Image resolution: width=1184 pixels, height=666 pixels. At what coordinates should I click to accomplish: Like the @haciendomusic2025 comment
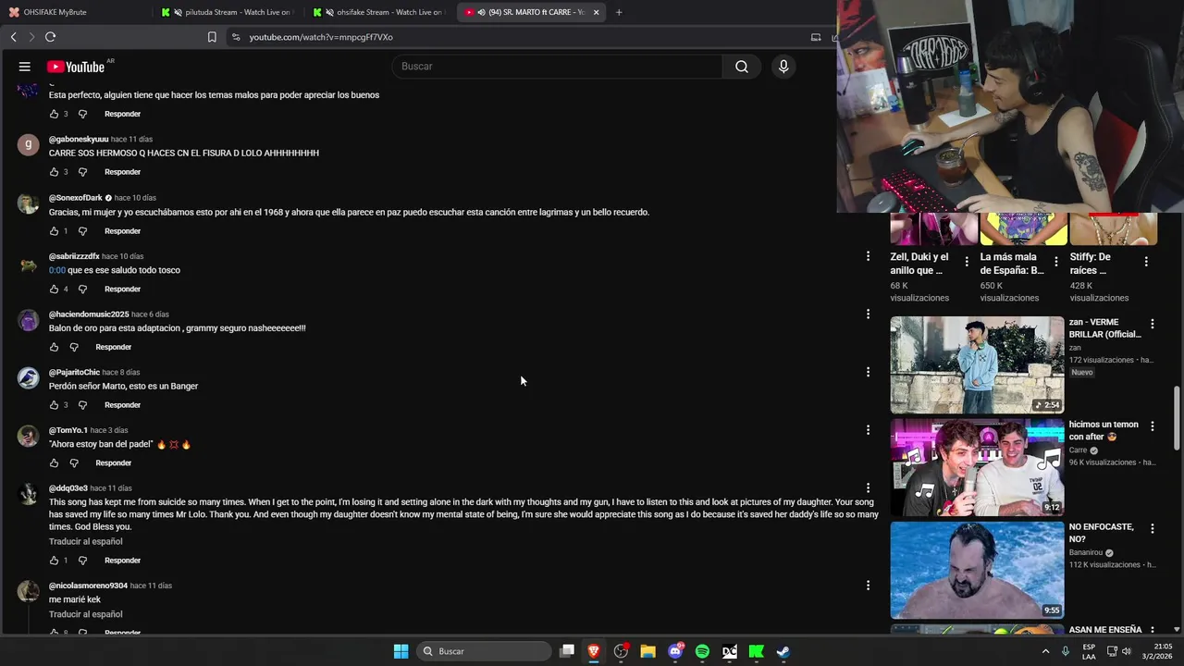coord(54,347)
